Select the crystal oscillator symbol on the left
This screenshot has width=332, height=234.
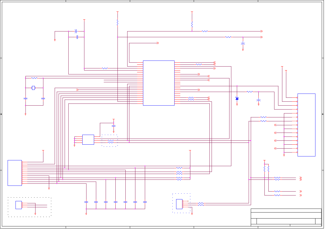tap(33, 88)
